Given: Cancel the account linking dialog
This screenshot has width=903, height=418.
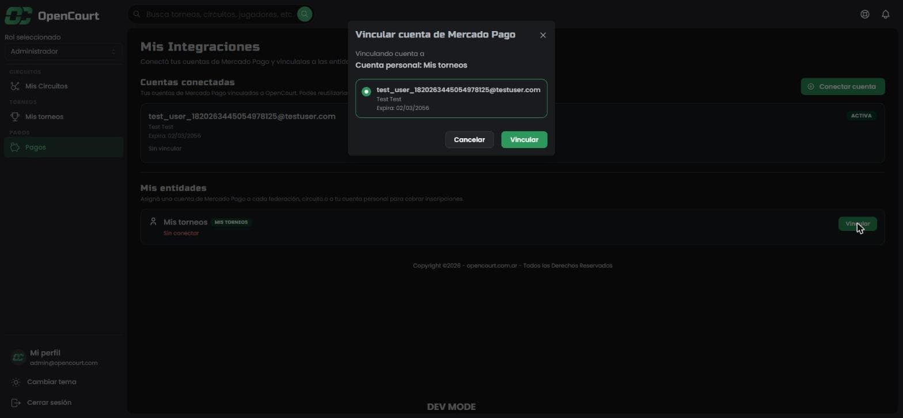Looking at the screenshot, I should [x=469, y=140].
